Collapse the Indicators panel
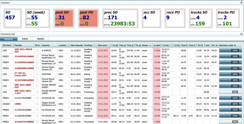The width and height of the screenshot is (244, 124). click(241, 2)
